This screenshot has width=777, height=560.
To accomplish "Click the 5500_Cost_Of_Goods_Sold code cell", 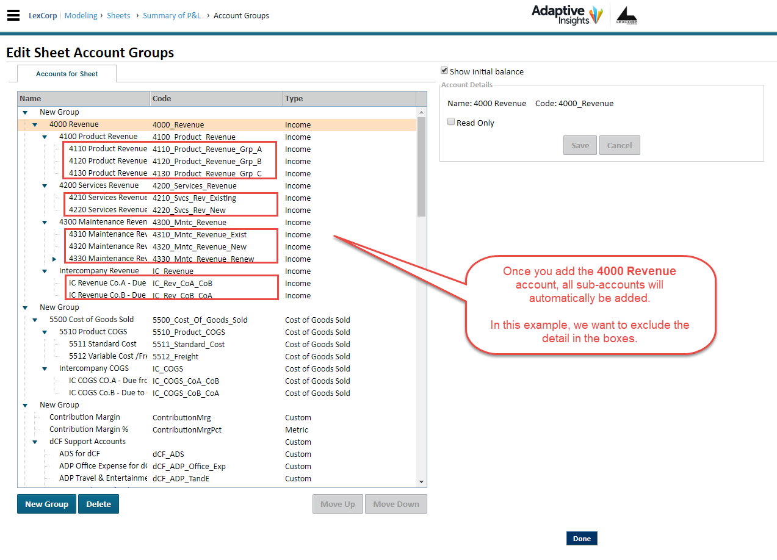I will (200, 320).
